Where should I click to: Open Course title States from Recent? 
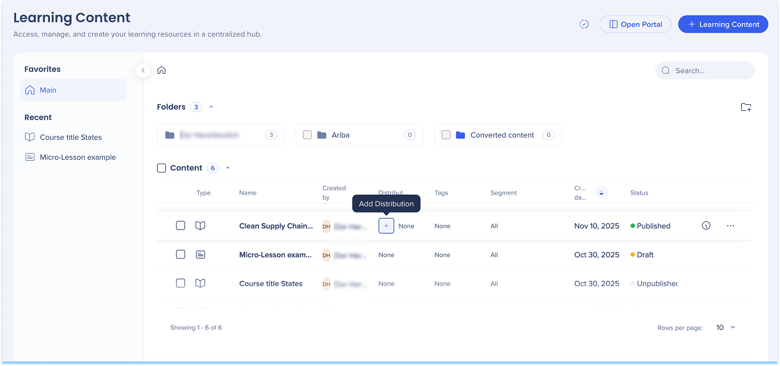pos(70,137)
